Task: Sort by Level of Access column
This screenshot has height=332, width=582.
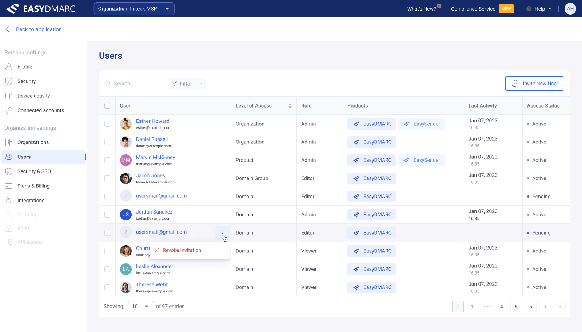Action: point(290,106)
